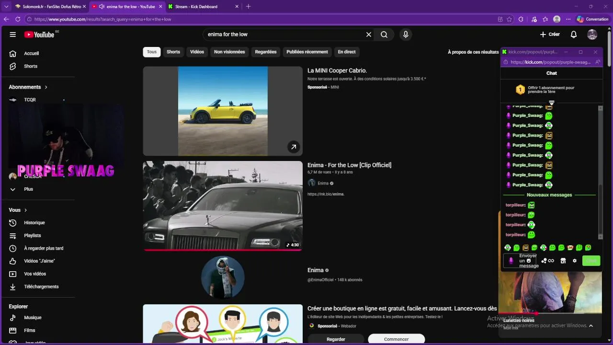Open browser favorites list icon
The image size is (613, 345).
[545, 19]
